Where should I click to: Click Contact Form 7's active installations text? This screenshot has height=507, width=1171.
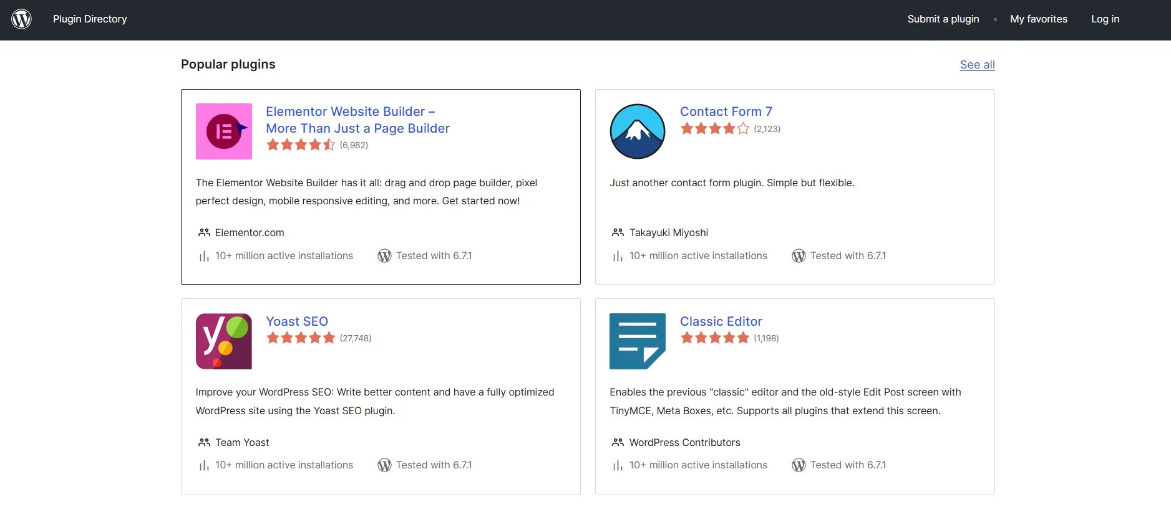pos(698,256)
